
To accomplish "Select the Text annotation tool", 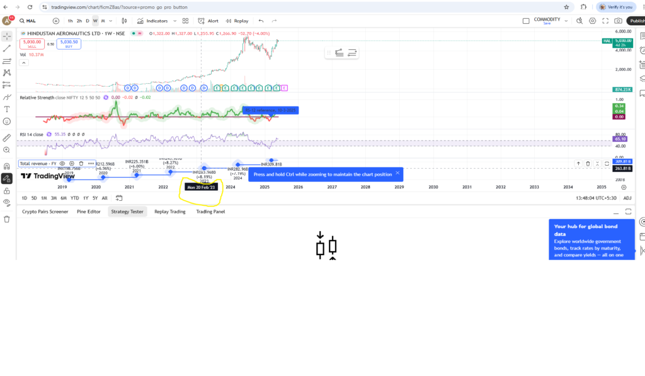I will tap(6, 110).
